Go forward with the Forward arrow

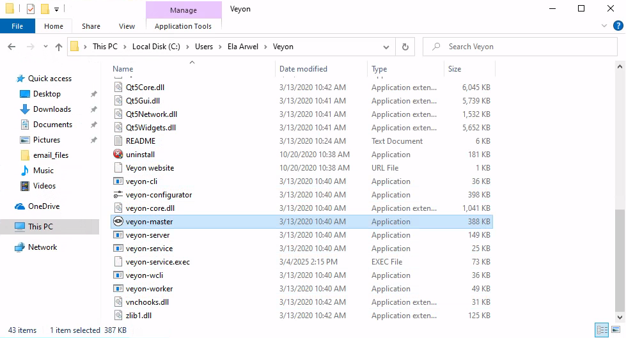coord(30,47)
